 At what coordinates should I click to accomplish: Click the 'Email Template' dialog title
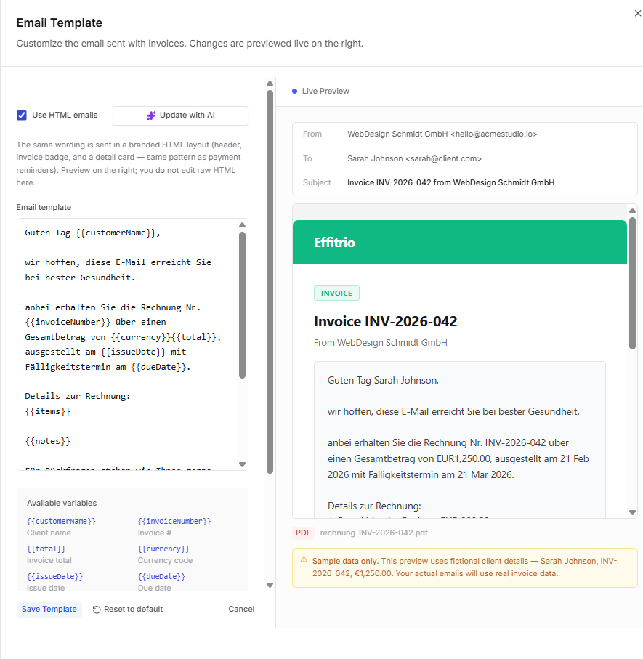(60, 23)
